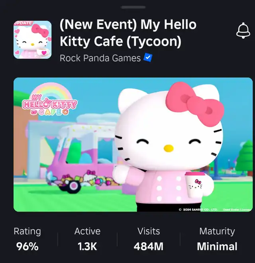Image resolution: width=255 pixels, height=263 pixels.
Task: Click the My Hello Kitty Cafe title
Action: click(128, 33)
